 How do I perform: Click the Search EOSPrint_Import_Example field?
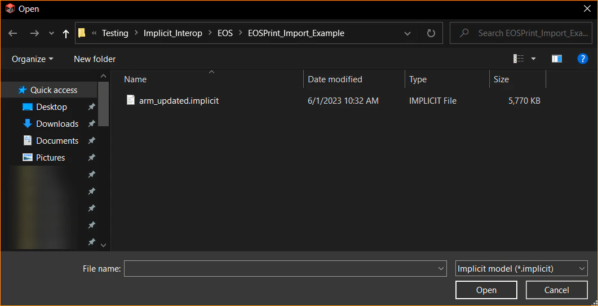pyautogui.click(x=520, y=33)
